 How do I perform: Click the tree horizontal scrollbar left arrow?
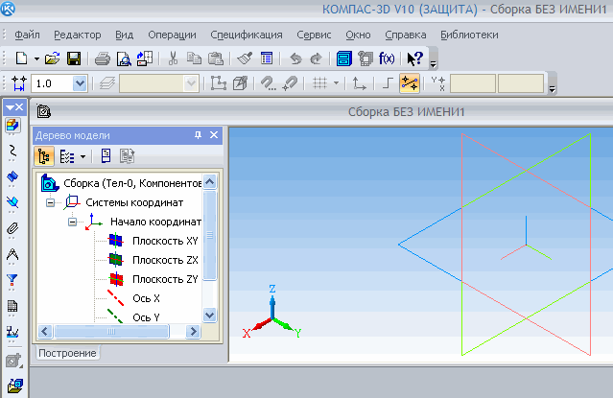click(x=45, y=332)
